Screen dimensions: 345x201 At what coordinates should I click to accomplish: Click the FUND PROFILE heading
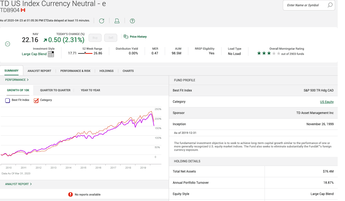[x=185, y=80]
